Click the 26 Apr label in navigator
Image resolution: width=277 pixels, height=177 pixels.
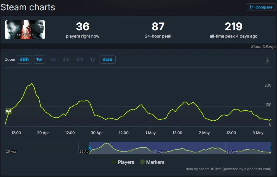[11, 151]
